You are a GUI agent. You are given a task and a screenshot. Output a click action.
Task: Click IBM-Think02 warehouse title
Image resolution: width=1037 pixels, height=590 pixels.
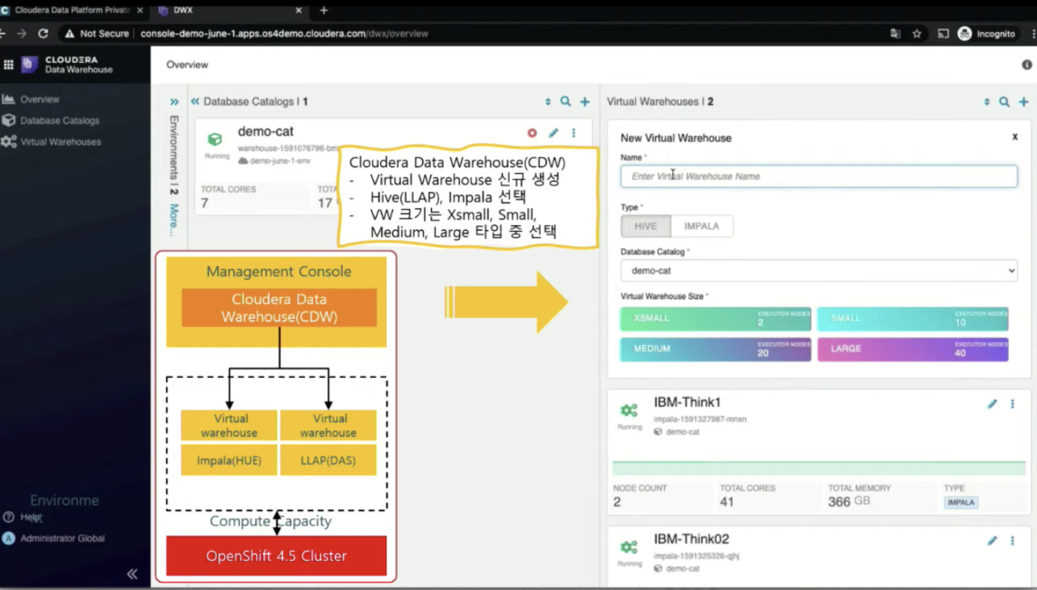(x=692, y=539)
